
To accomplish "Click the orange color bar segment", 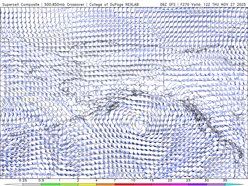I will [105, 184].
